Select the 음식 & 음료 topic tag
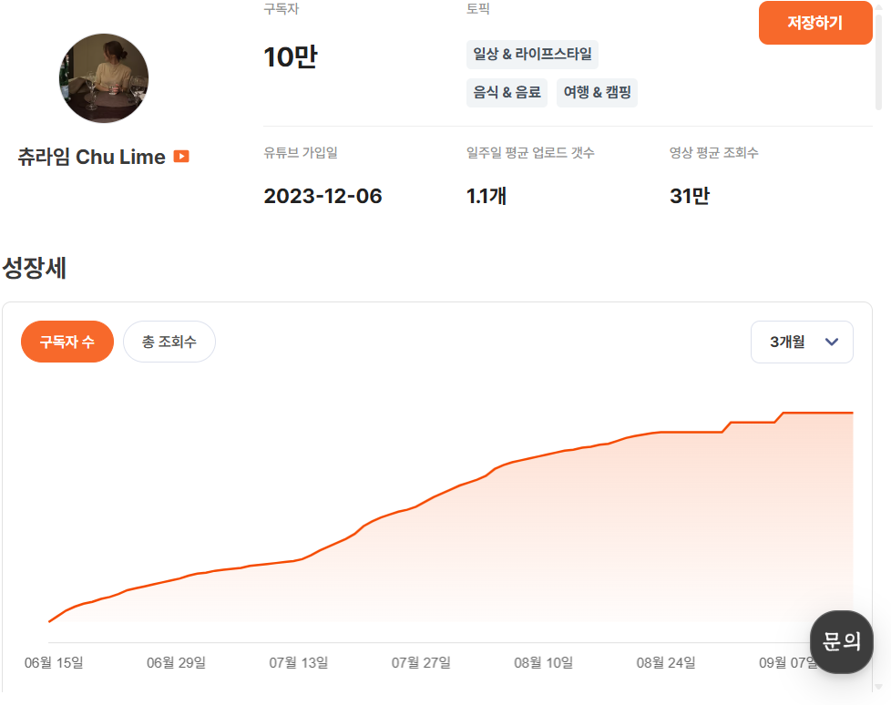 click(507, 92)
